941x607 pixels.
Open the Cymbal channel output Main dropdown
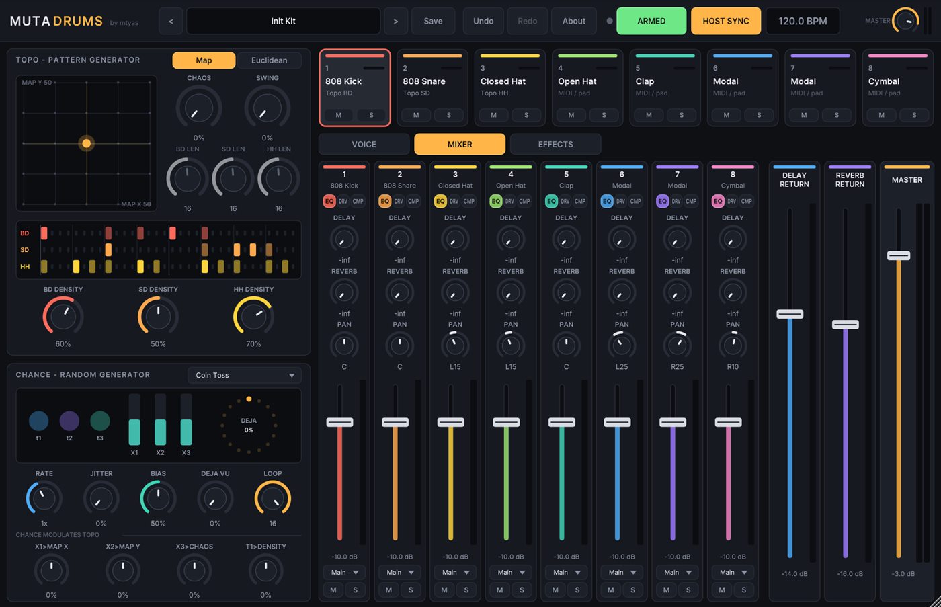733,573
